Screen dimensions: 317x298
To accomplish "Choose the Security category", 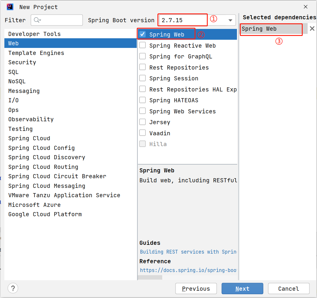I will coord(70,62).
